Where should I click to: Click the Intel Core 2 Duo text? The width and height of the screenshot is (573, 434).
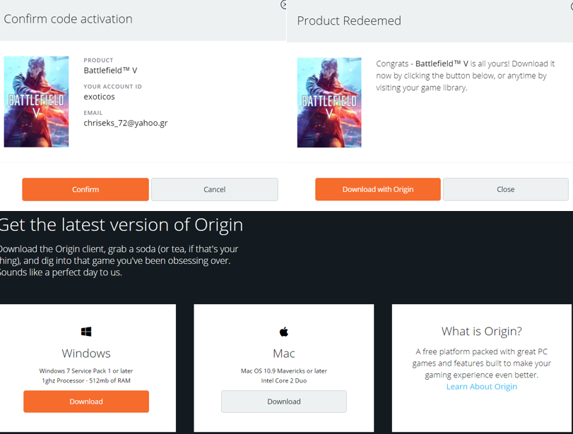click(284, 380)
